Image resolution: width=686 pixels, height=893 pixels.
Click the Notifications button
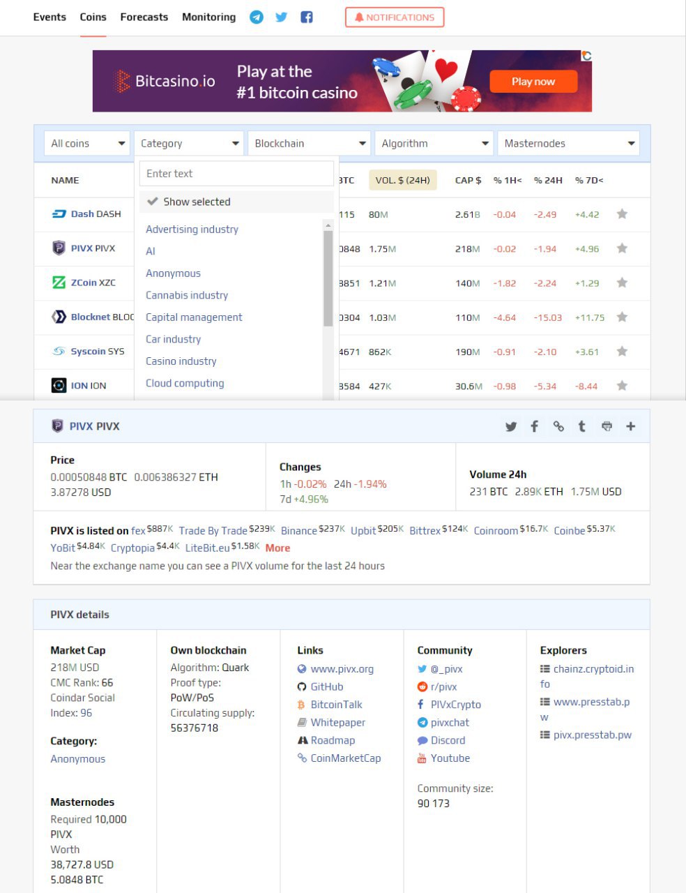pos(395,17)
